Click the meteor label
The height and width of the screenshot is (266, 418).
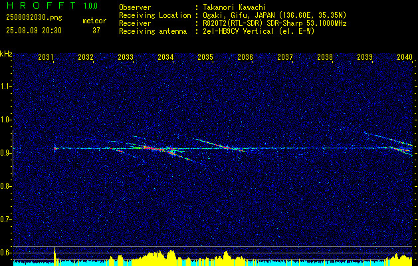coord(94,21)
